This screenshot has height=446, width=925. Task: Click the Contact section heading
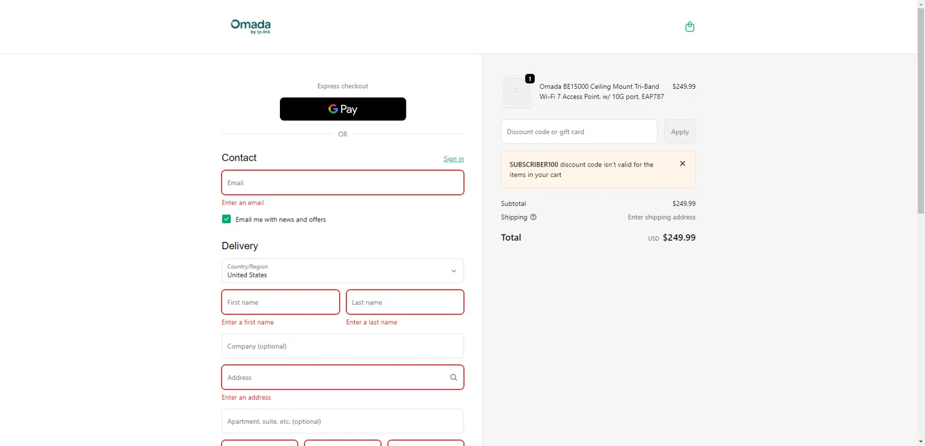(239, 158)
